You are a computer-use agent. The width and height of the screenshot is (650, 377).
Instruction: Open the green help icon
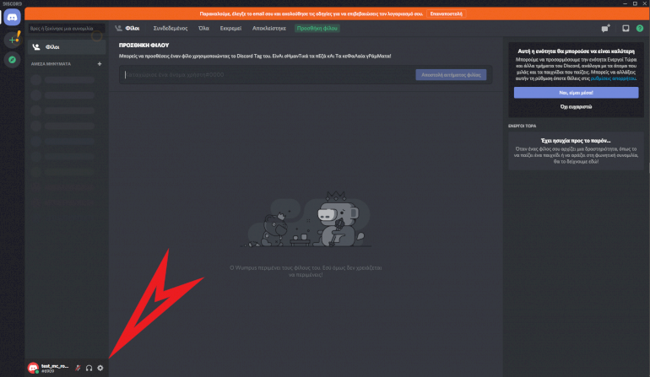[640, 28]
